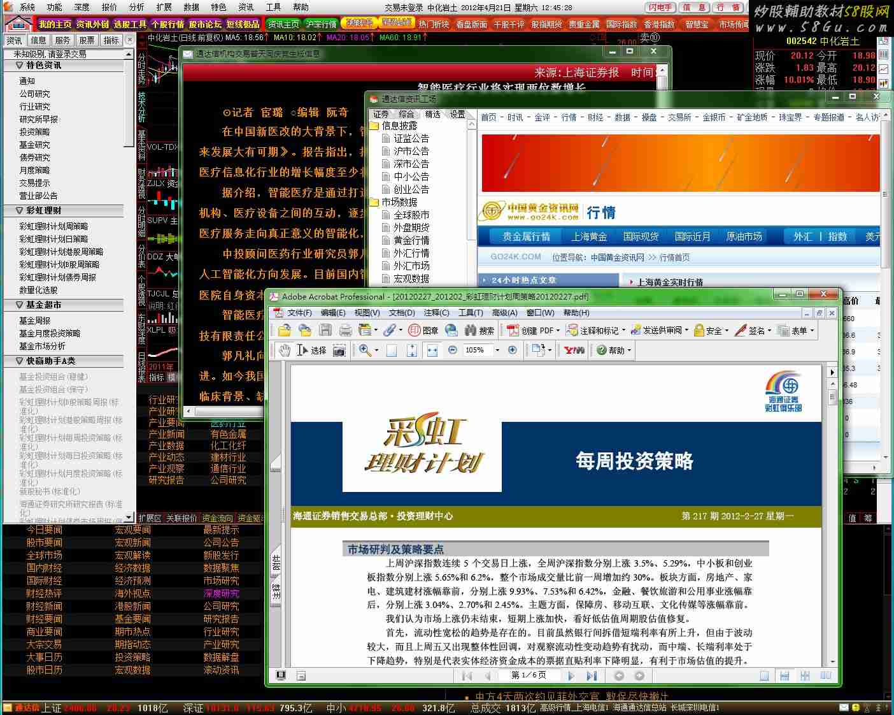The height and width of the screenshot is (715, 894).
Task: Switch to the 精选 tab in 资讯工场
Action: (x=432, y=114)
